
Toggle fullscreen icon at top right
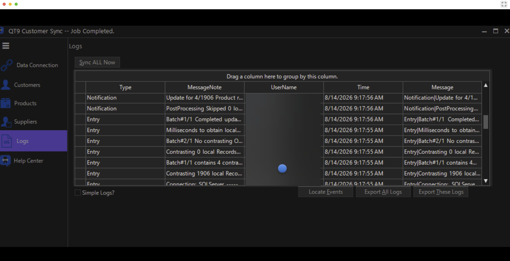[504, 4]
